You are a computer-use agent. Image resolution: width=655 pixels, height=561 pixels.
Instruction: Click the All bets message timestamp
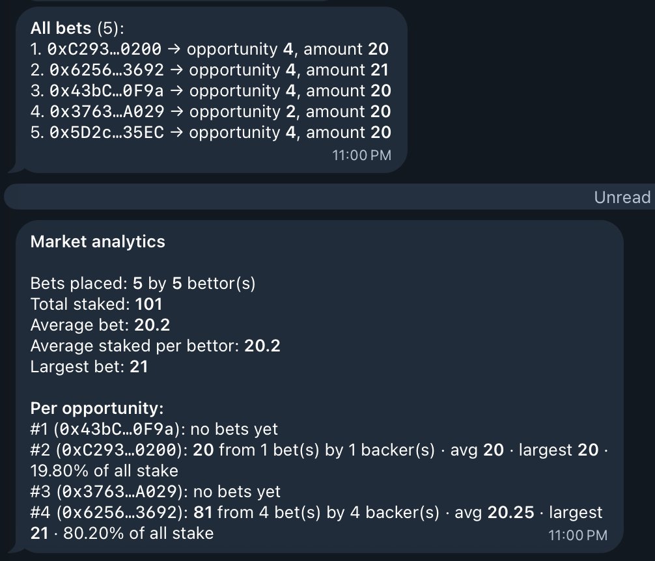362,156
